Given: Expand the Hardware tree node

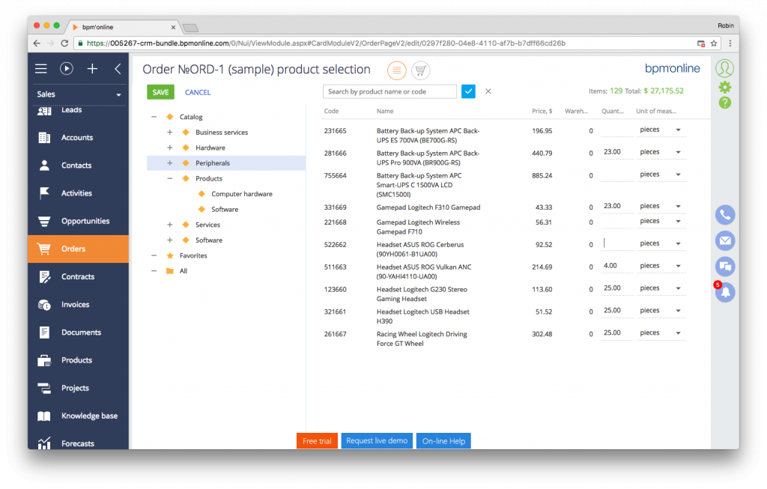Looking at the screenshot, I should pos(170,148).
